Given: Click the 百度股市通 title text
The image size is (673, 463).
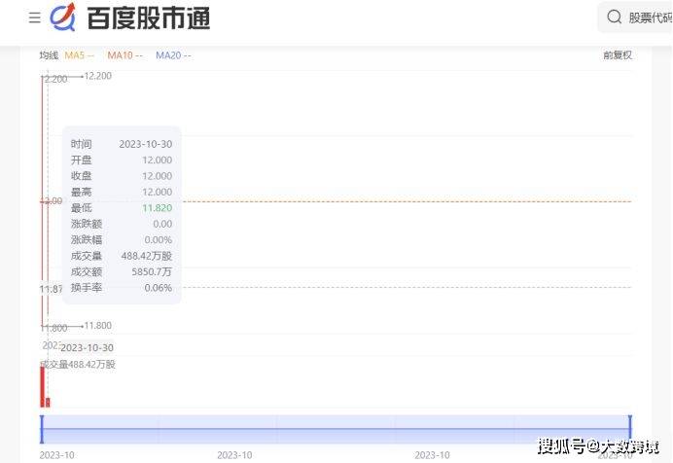Looking at the screenshot, I should 148,18.
